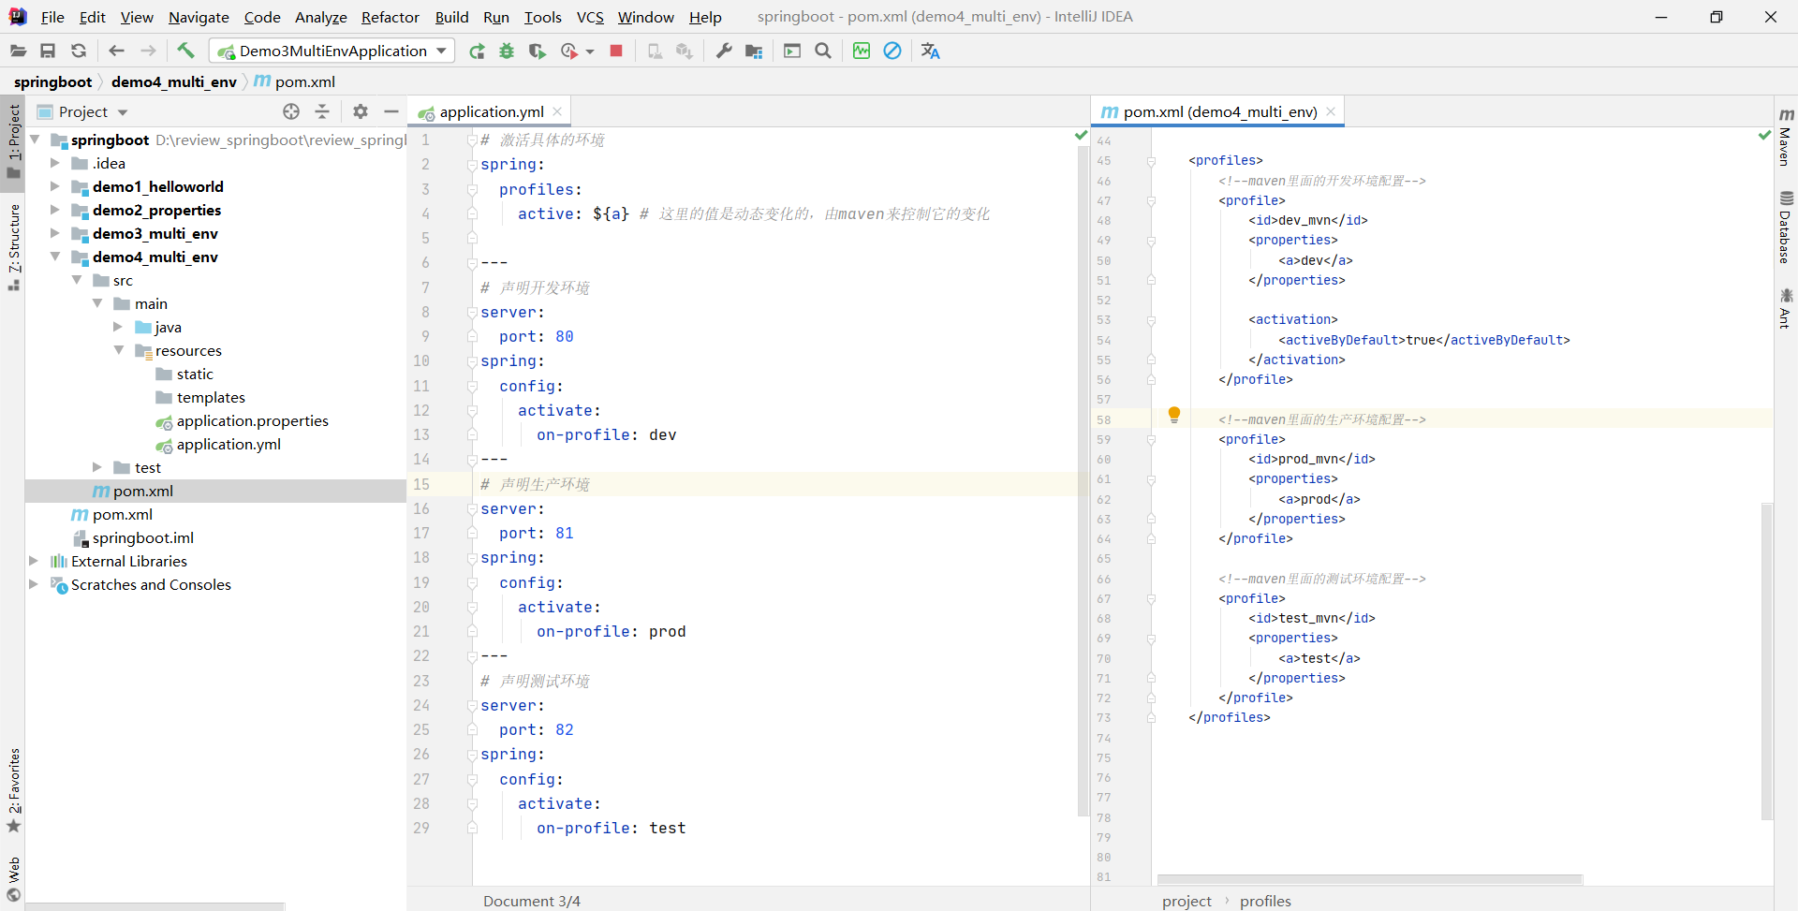Click the profiles breadcrumb in pom.xml editor
The height and width of the screenshot is (911, 1798).
click(x=1265, y=901)
